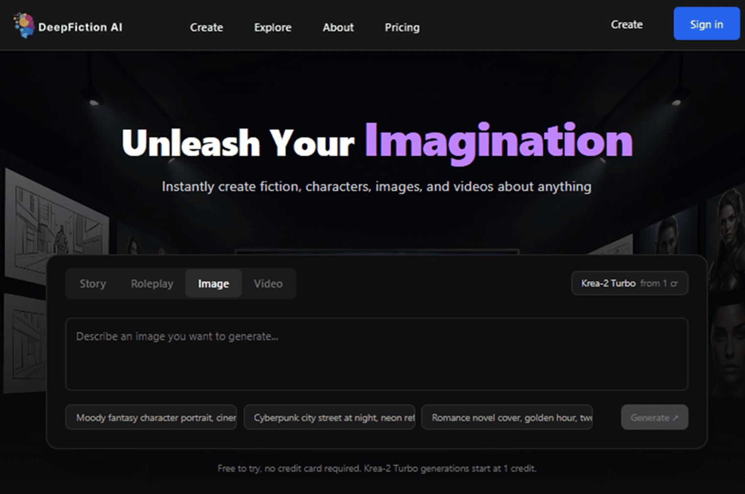Image resolution: width=745 pixels, height=494 pixels.
Task: Switch to the Video tab
Action: [268, 283]
